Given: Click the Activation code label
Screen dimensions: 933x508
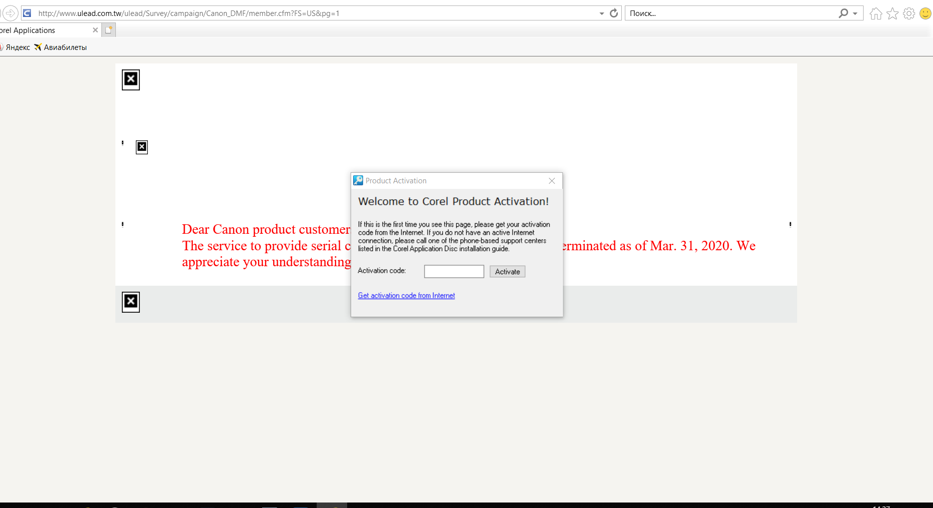Looking at the screenshot, I should pos(382,270).
